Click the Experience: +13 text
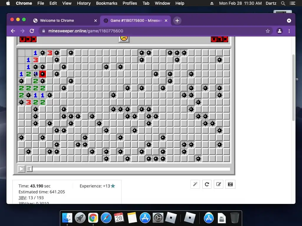The height and width of the screenshot is (226, 302). [95, 186]
